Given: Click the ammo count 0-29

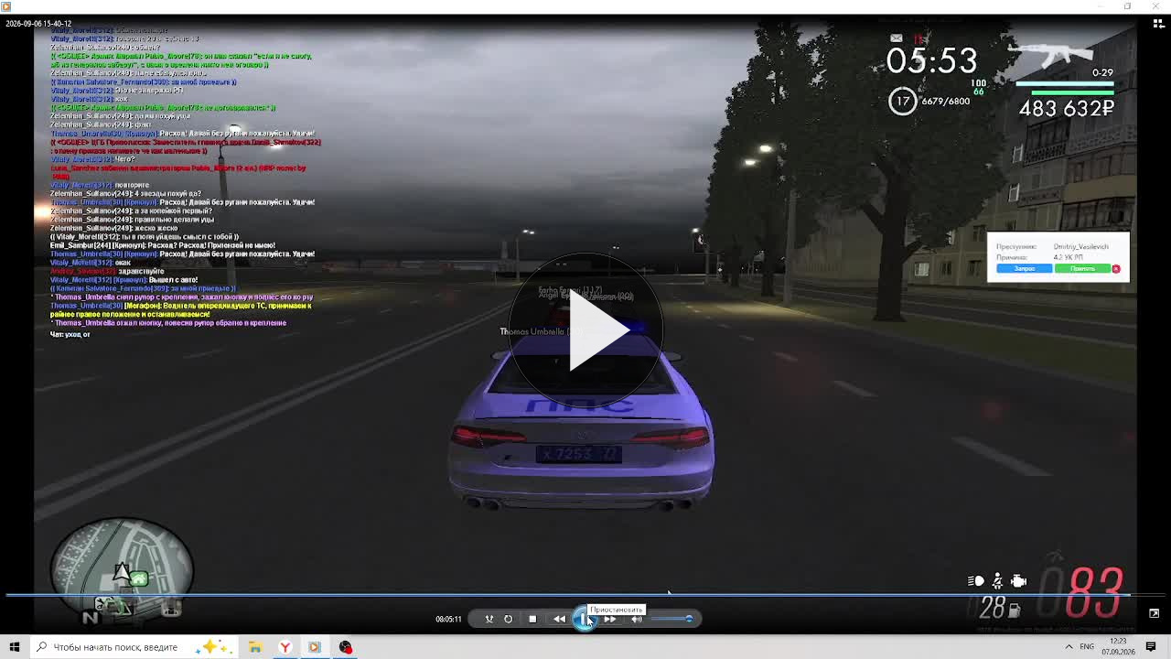Looking at the screenshot, I should [x=1102, y=73].
